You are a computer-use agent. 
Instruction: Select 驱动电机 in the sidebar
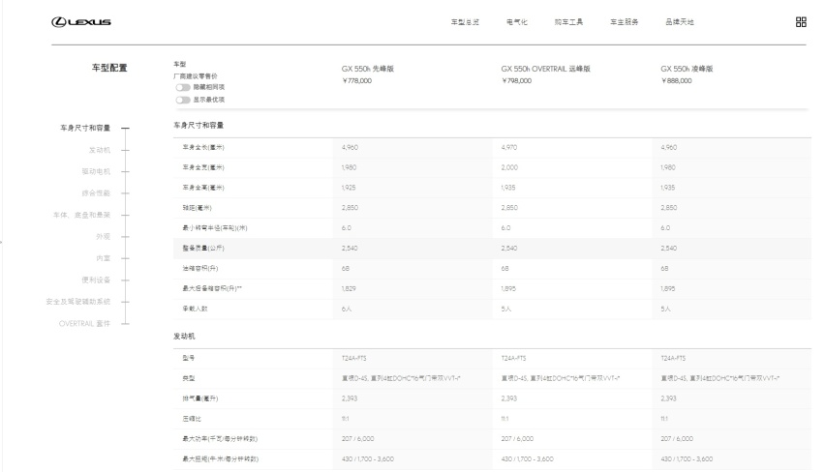point(99,171)
